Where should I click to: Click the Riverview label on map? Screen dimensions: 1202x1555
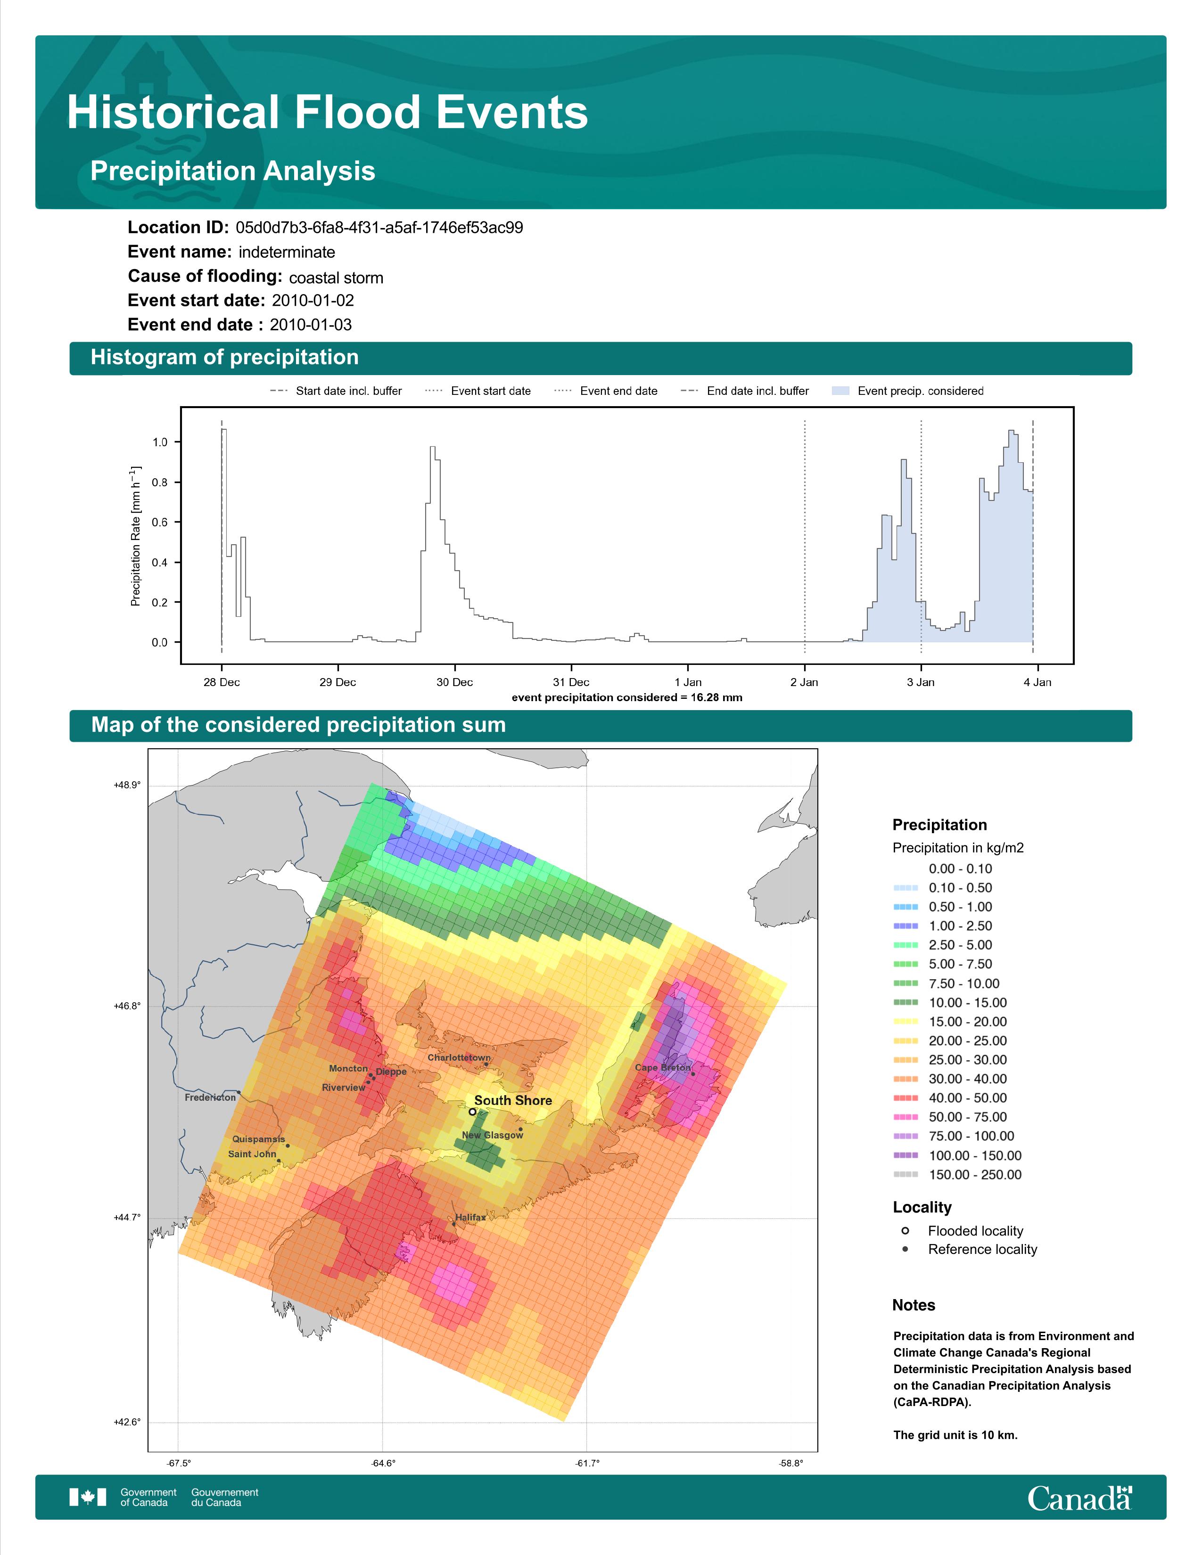[343, 1087]
